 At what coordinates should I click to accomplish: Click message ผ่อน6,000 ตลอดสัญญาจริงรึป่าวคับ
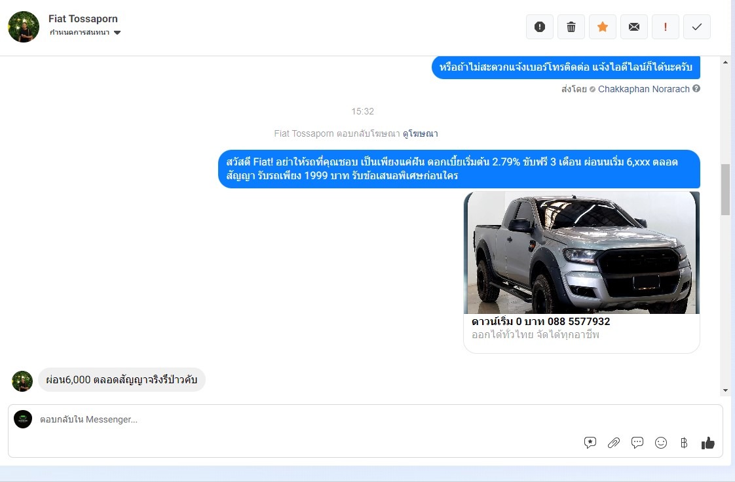tap(121, 379)
